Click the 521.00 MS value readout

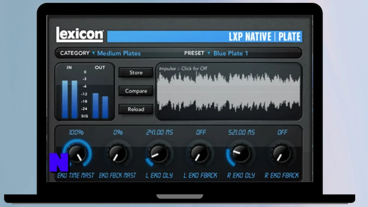pyautogui.click(x=241, y=132)
